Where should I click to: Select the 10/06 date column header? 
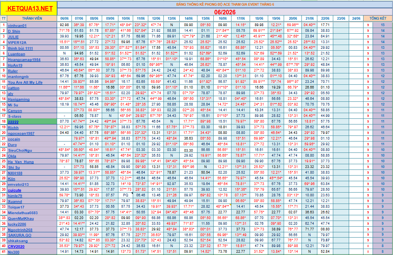tap(126, 18)
